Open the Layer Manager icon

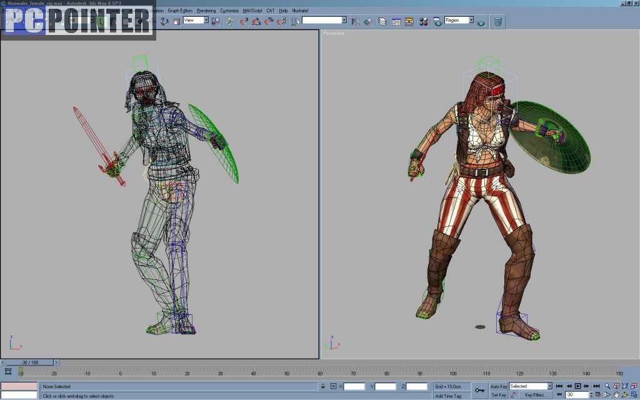click(x=382, y=21)
